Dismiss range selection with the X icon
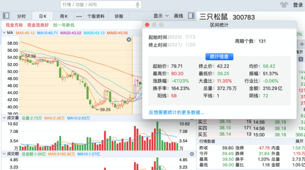305x170 pixels. pyautogui.click(x=129, y=40)
